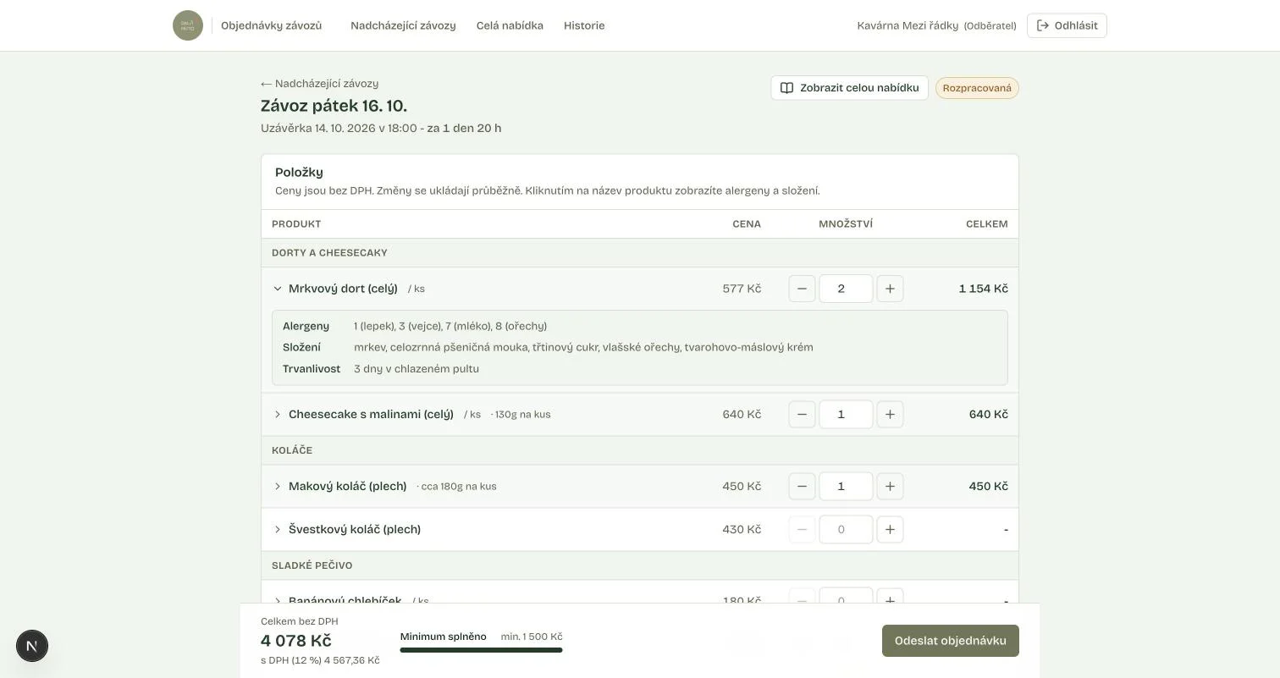Open the Next.js dev tools badge
The width and height of the screenshot is (1280, 678).
click(x=32, y=646)
